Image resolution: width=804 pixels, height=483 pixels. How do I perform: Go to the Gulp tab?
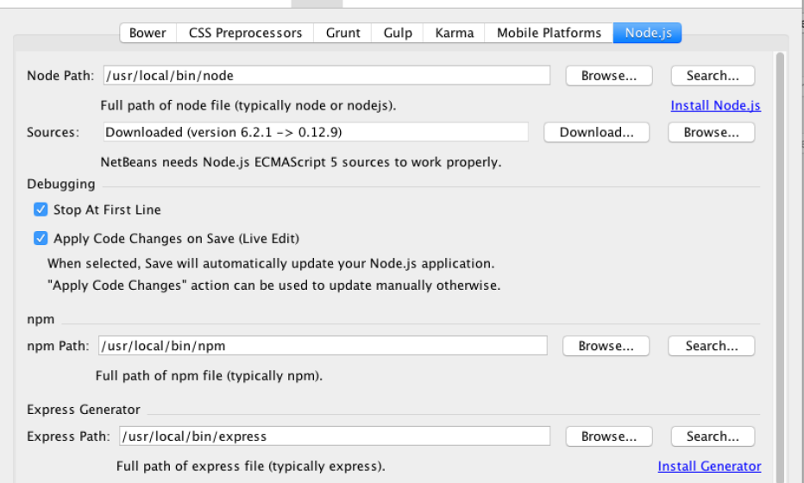(x=398, y=33)
